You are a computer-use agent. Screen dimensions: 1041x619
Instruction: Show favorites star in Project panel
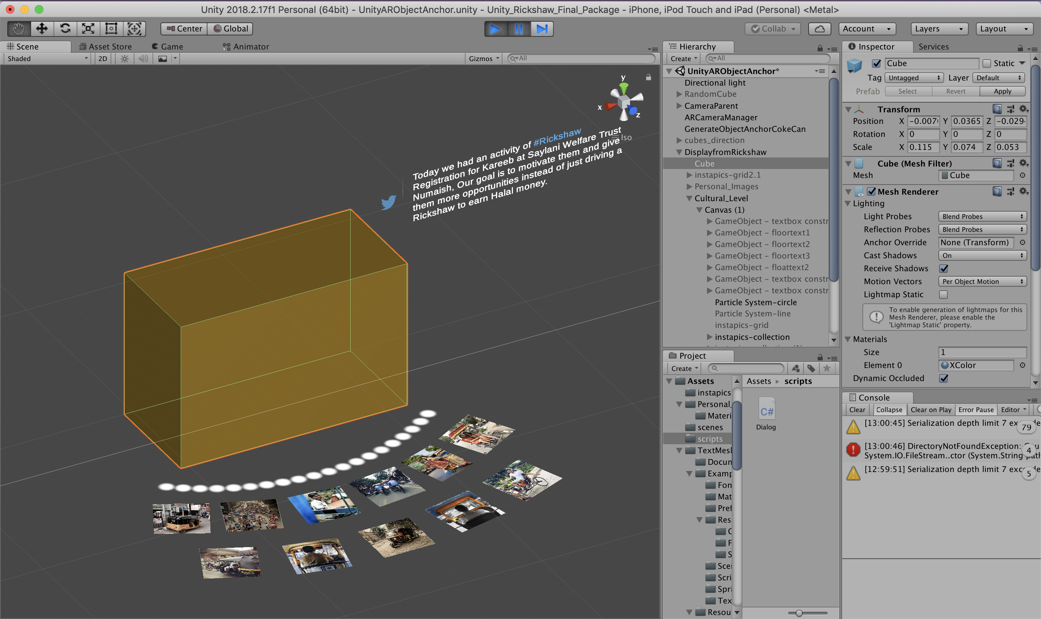click(826, 368)
